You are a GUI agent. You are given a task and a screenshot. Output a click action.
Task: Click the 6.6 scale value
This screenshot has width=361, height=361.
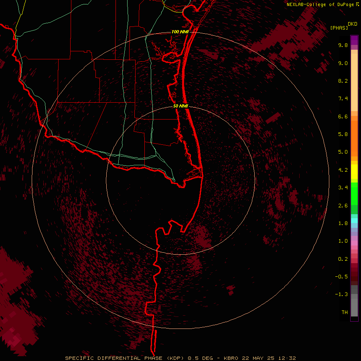tap(343, 116)
